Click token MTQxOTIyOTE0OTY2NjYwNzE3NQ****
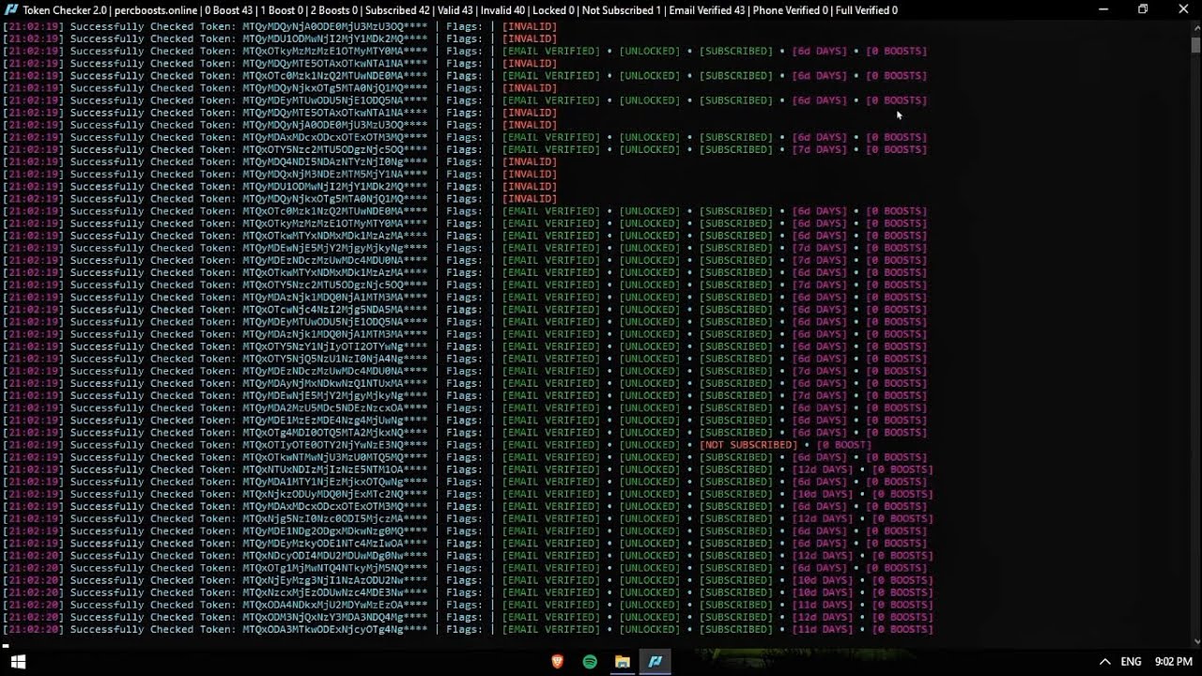 click(x=335, y=445)
